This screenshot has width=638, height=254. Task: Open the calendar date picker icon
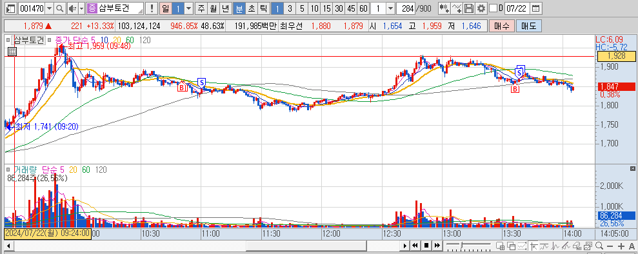(x=536, y=8)
